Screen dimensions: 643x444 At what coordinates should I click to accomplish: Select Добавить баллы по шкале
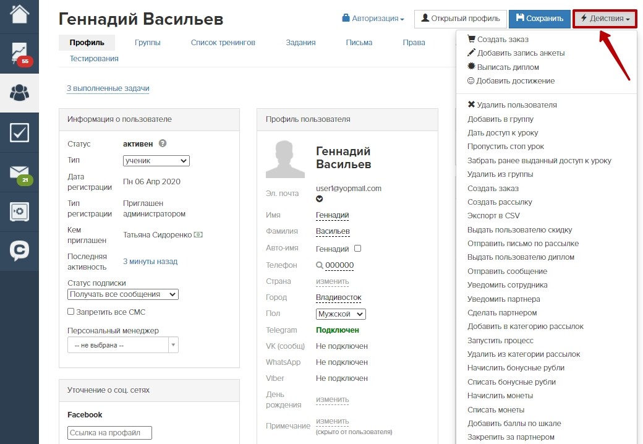click(x=514, y=423)
